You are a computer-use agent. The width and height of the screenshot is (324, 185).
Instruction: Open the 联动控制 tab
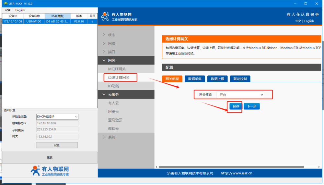coord(240,79)
